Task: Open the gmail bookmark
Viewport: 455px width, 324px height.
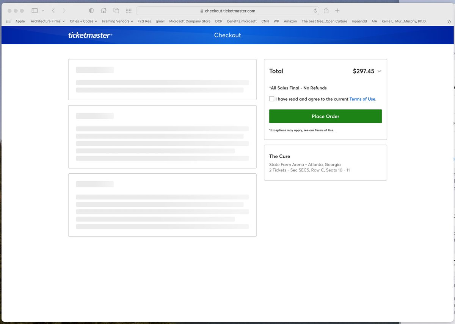Action: coord(160,21)
